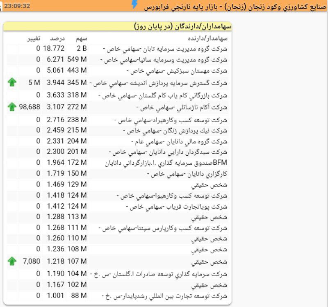Open the مهستان سبزكيش shareholder entry
The height and width of the screenshot is (307, 328).
coord(178,70)
